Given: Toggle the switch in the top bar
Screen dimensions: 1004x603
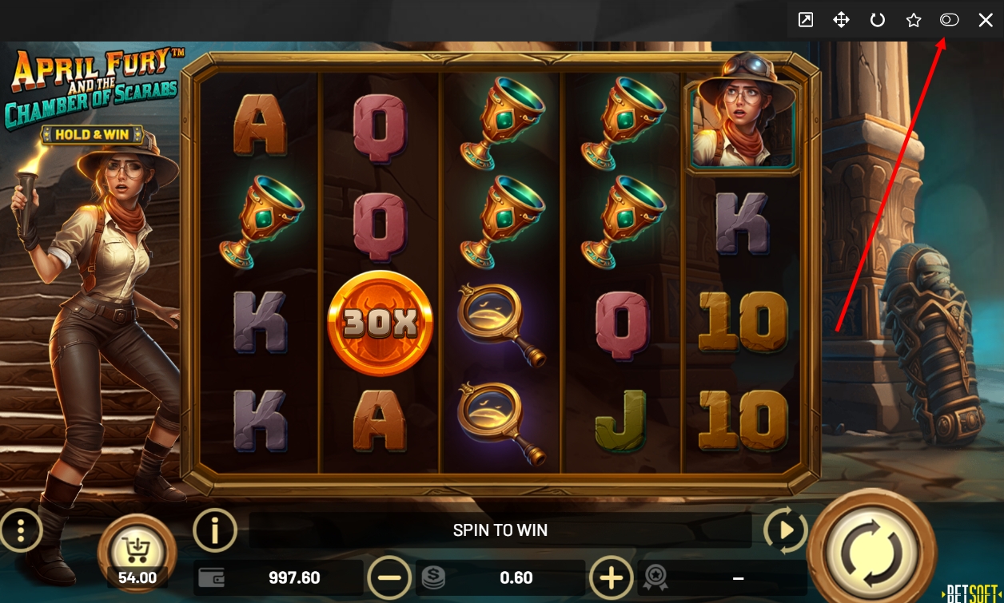Looking at the screenshot, I should click(x=949, y=20).
